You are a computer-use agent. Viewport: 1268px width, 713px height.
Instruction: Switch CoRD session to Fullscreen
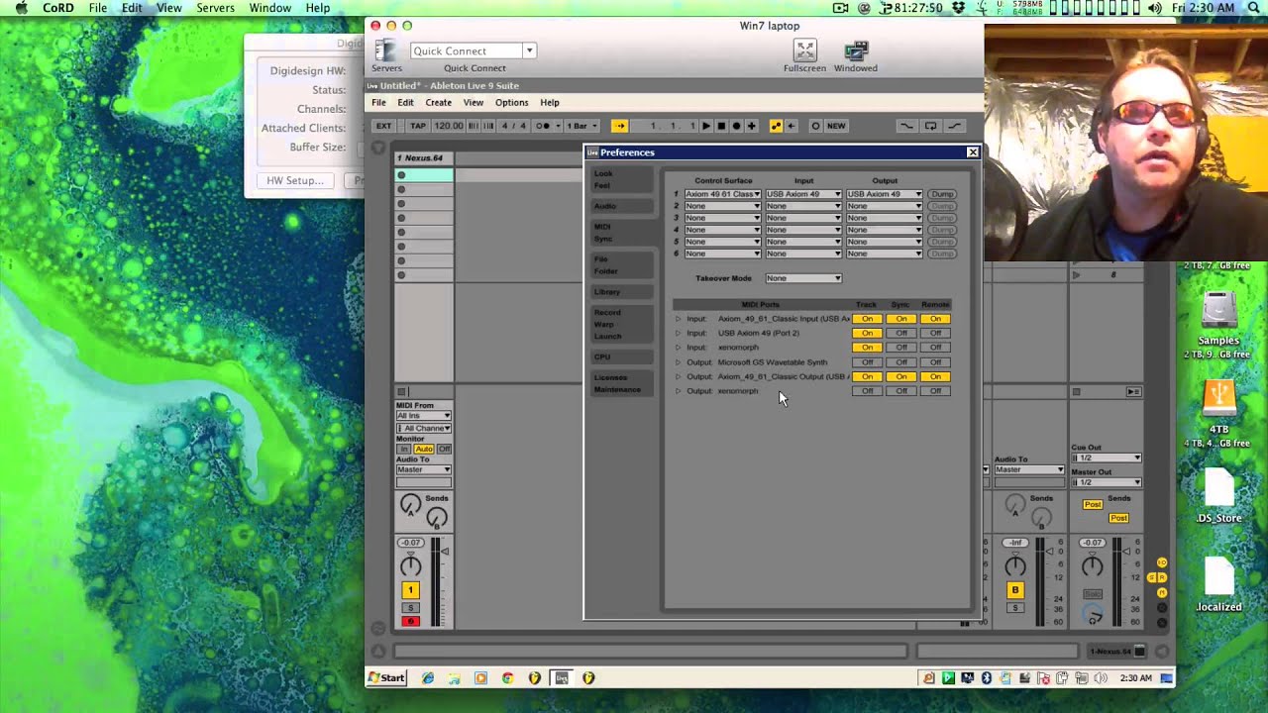click(x=804, y=51)
